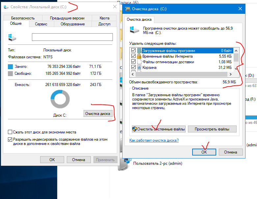The height and width of the screenshot is (199, 257).
Task: Close the Disk Cleanup dialog
Action: [240, 9]
